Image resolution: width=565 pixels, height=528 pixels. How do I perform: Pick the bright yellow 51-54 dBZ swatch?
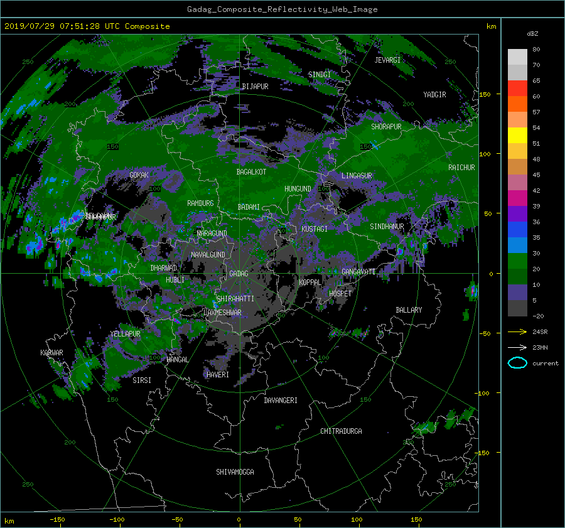tap(517, 136)
